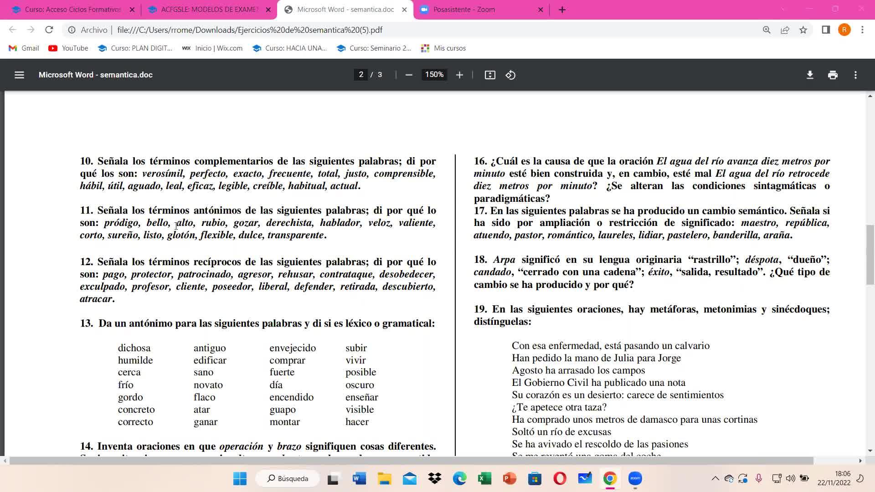Download the PDF file
Image resolution: width=875 pixels, height=492 pixels.
(x=810, y=75)
